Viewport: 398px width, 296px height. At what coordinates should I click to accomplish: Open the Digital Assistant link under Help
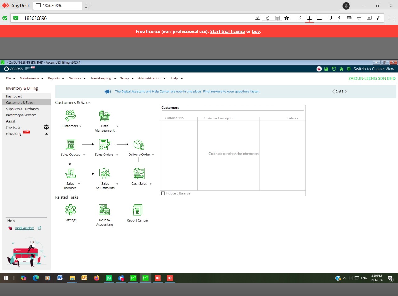click(x=24, y=228)
